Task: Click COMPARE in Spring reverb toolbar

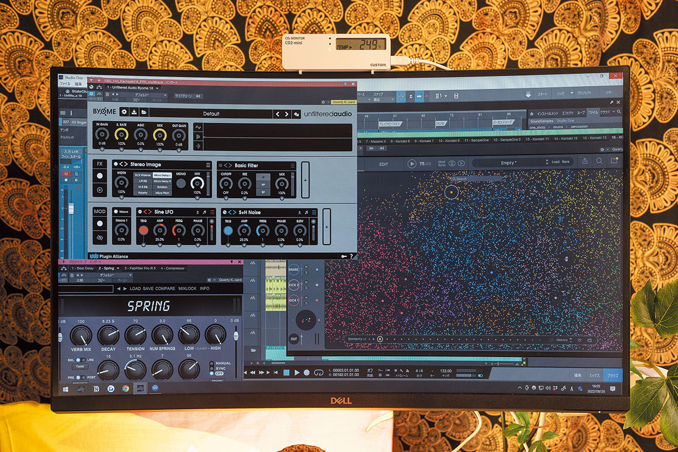Action: (166, 289)
